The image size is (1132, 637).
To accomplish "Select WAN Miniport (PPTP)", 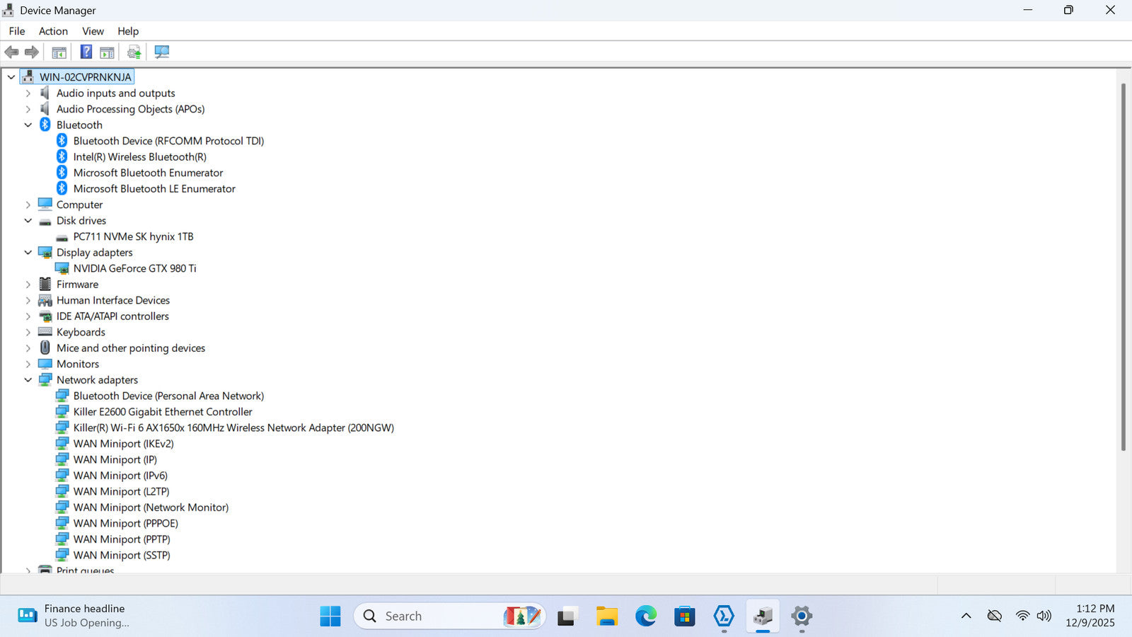I will [122, 539].
